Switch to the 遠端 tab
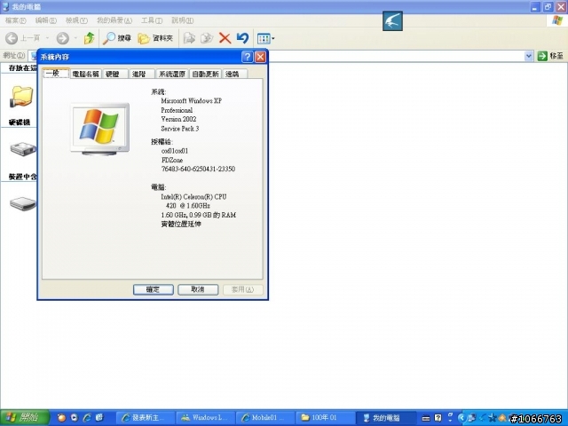 234,74
